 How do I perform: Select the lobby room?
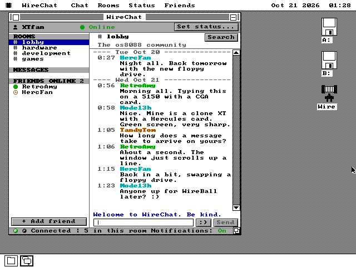pos(49,42)
